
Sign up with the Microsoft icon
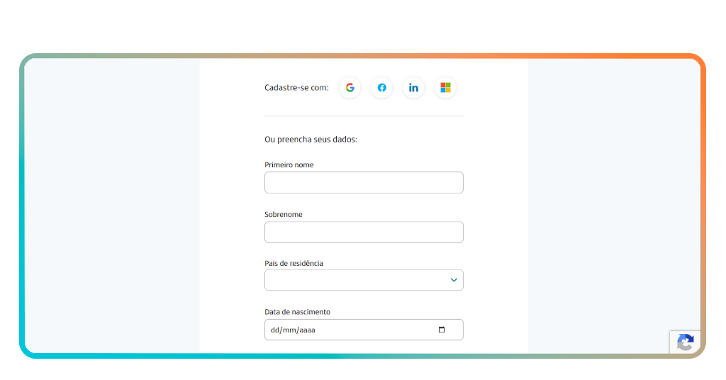click(445, 87)
